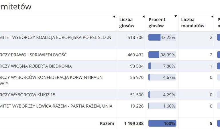Image resolution: width=220 pixels, height=133 pixels.
Task: Click the 7,80% vote percentage bar
Action: [162, 66]
